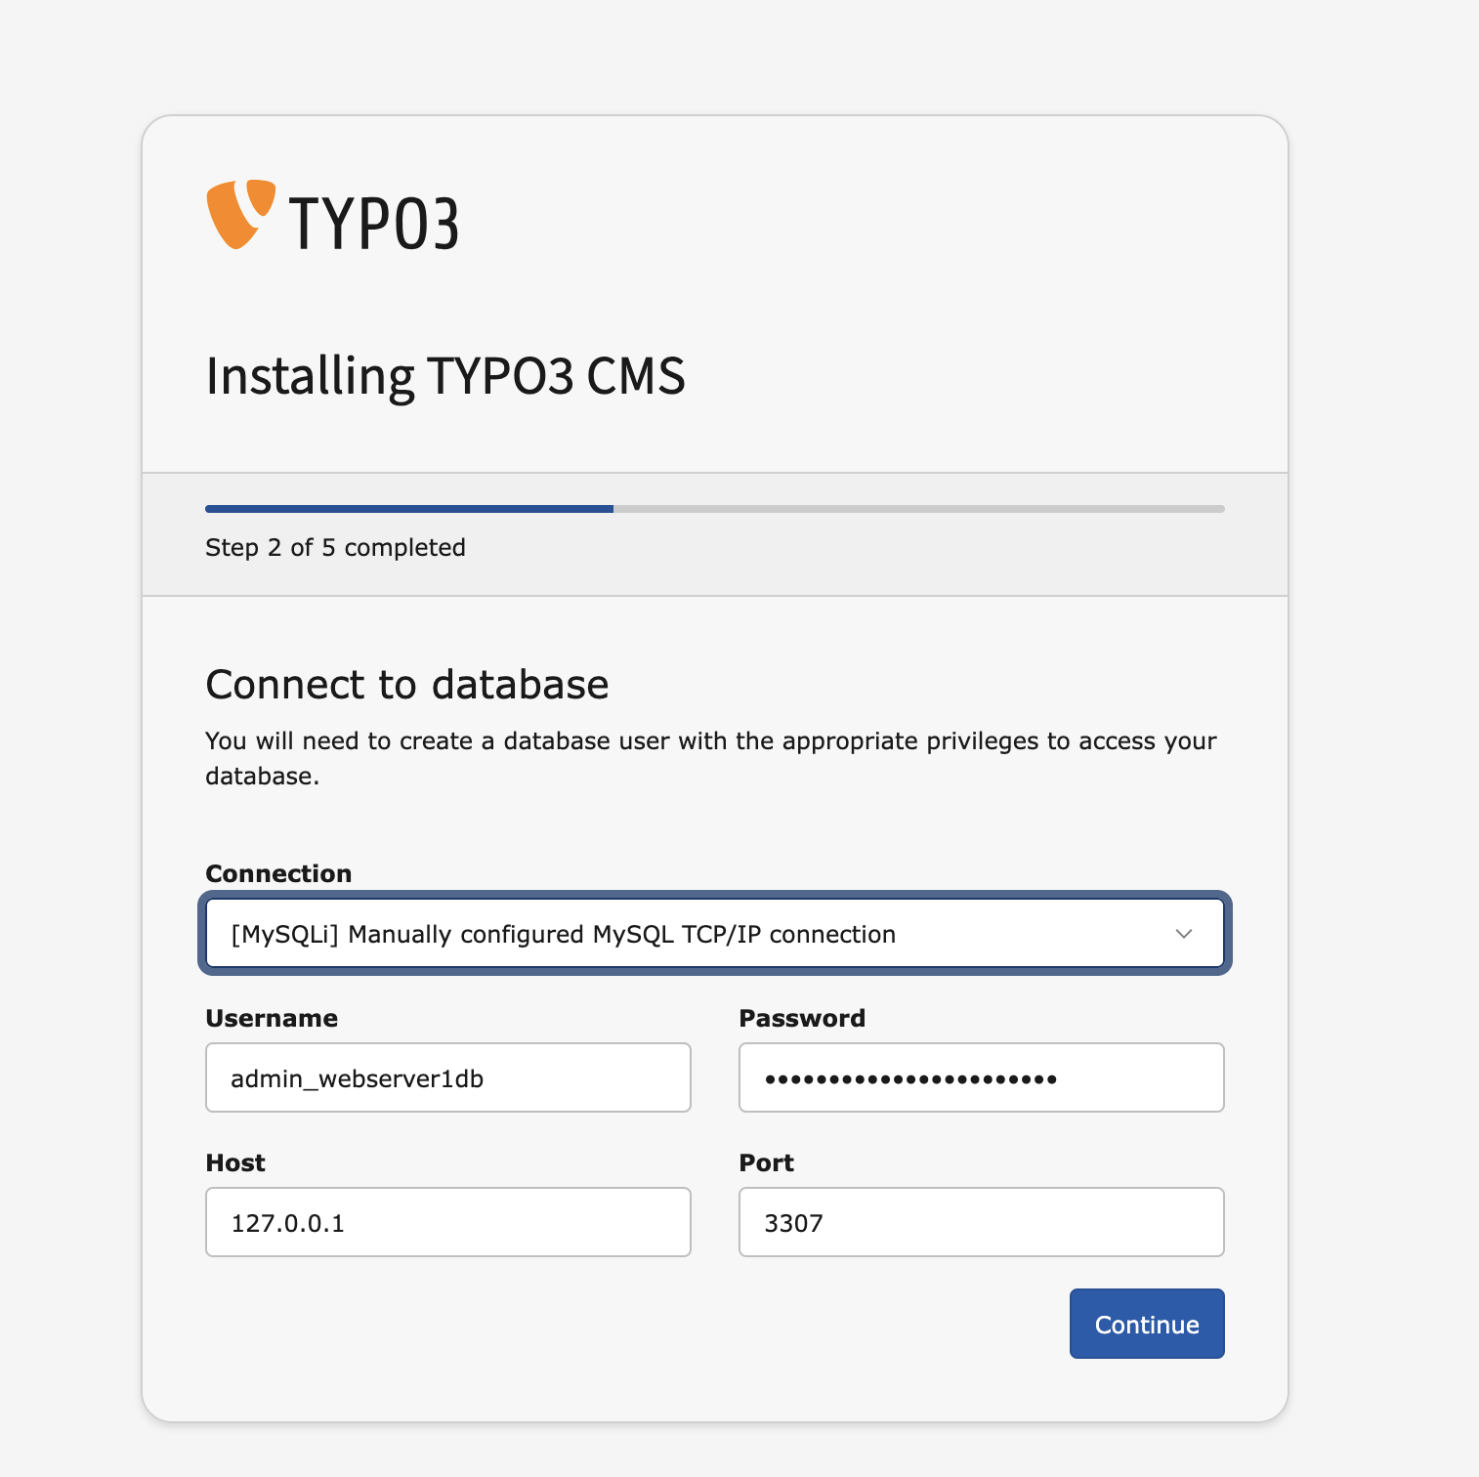Click the "Step 2 of 5 completed" text

[x=335, y=547]
